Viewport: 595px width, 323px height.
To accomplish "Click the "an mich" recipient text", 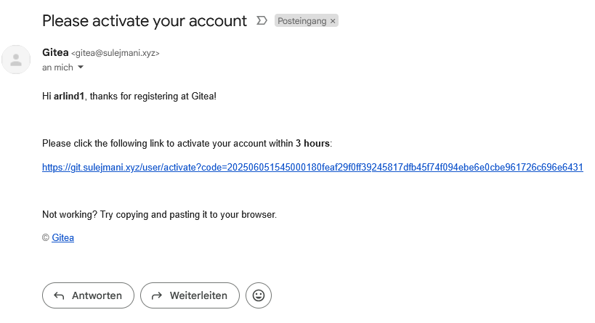I will point(57,68).
